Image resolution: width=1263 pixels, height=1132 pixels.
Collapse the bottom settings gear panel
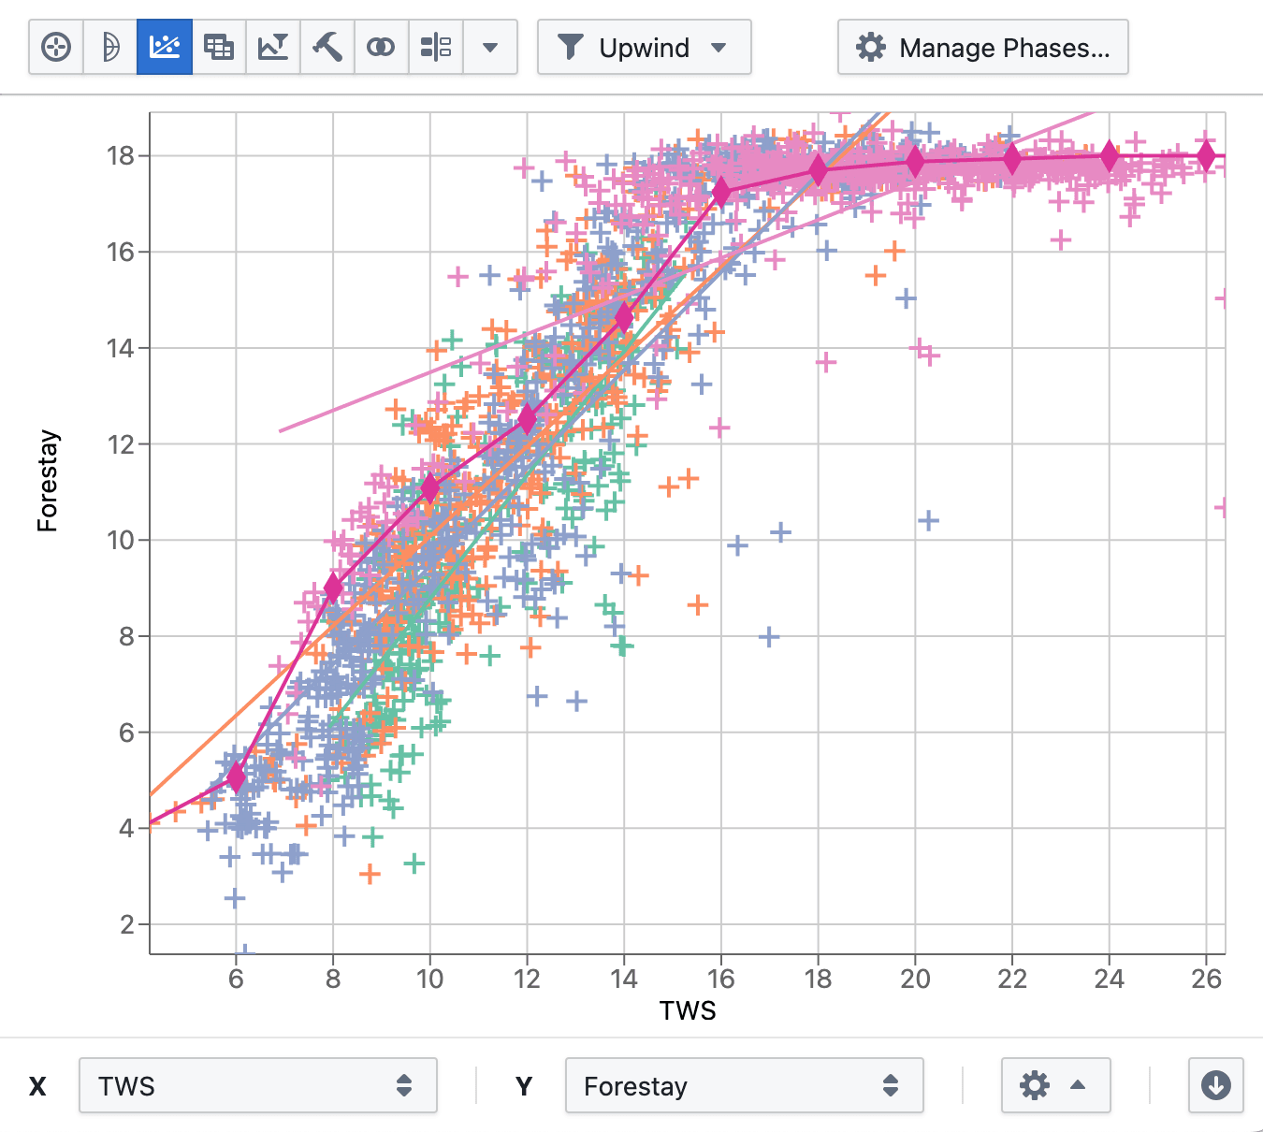[1055, 1086]
